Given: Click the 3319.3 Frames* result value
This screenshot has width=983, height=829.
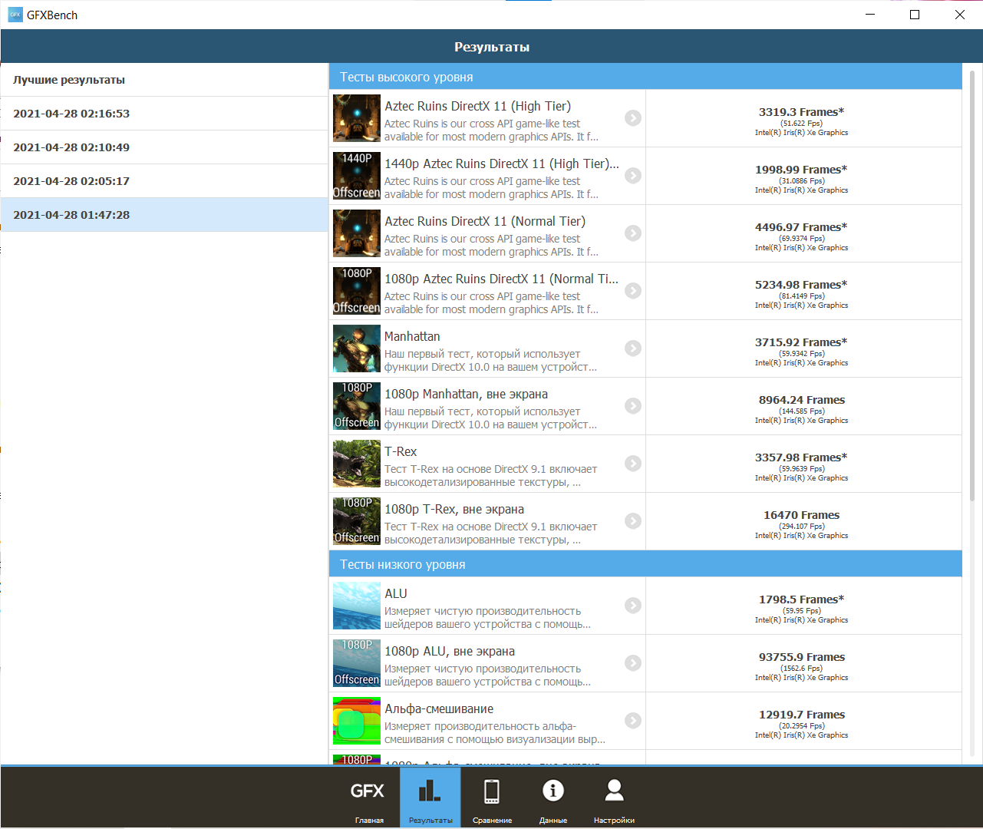Looking at the screenshot, I should point(801,112).
